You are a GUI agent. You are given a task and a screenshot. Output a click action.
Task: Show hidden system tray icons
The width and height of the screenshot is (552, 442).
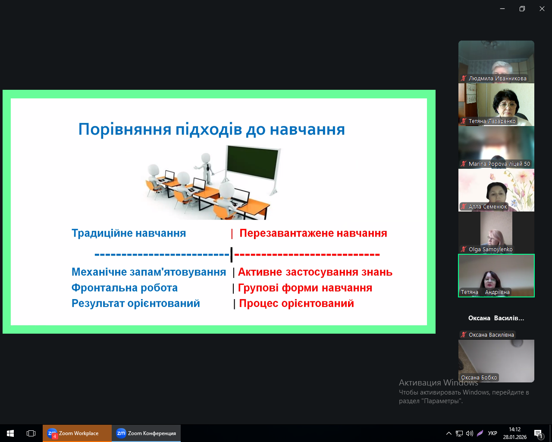449,433
